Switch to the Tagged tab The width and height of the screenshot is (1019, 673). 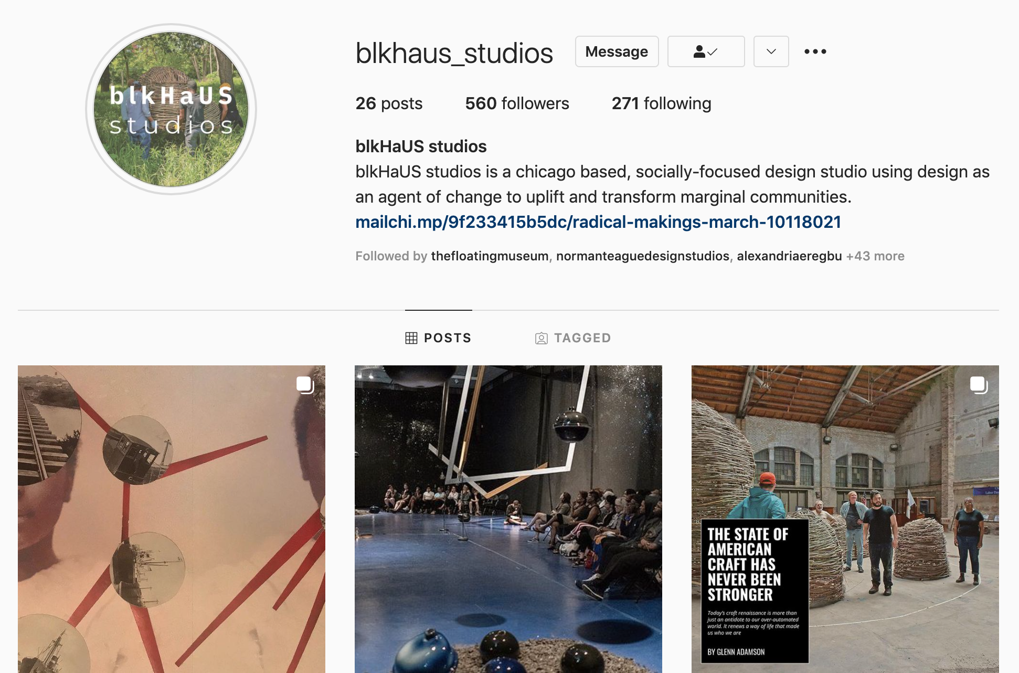573,338
